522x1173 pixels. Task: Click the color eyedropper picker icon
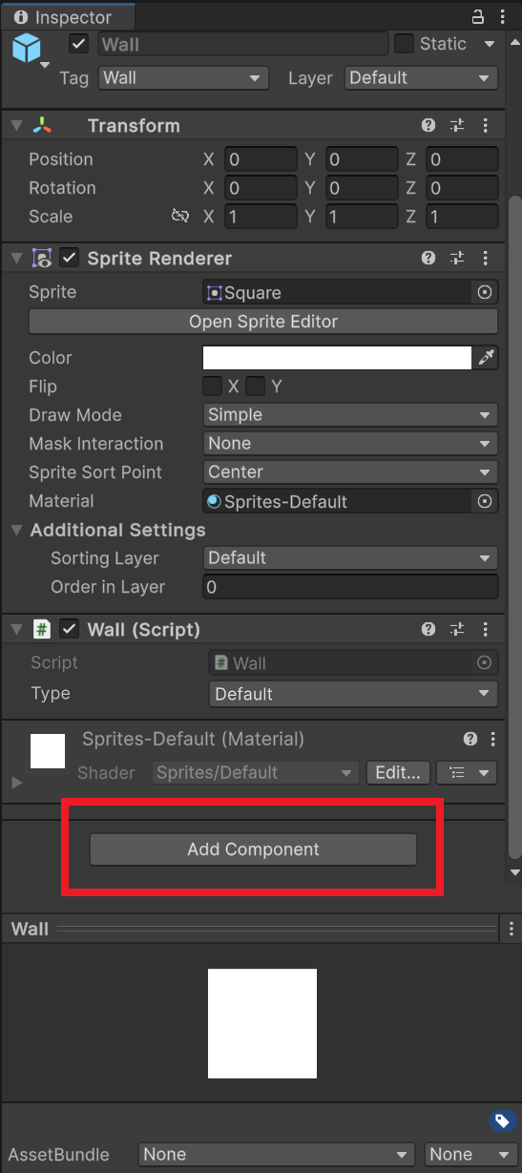[x=487, y=358]
